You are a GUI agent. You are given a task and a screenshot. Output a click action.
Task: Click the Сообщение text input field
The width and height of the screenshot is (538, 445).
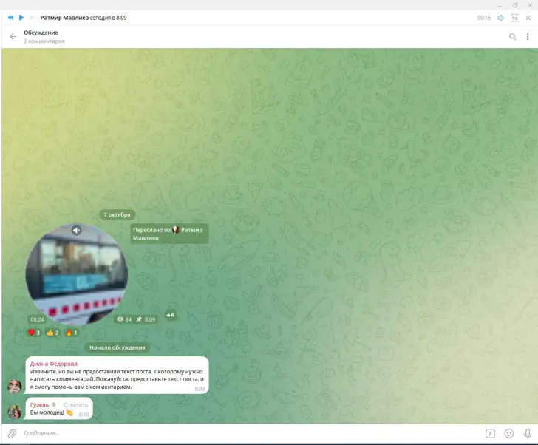point(244,433)
